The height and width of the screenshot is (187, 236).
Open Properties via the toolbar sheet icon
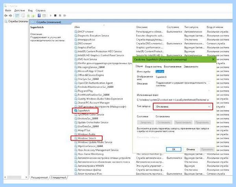point(23,15)
